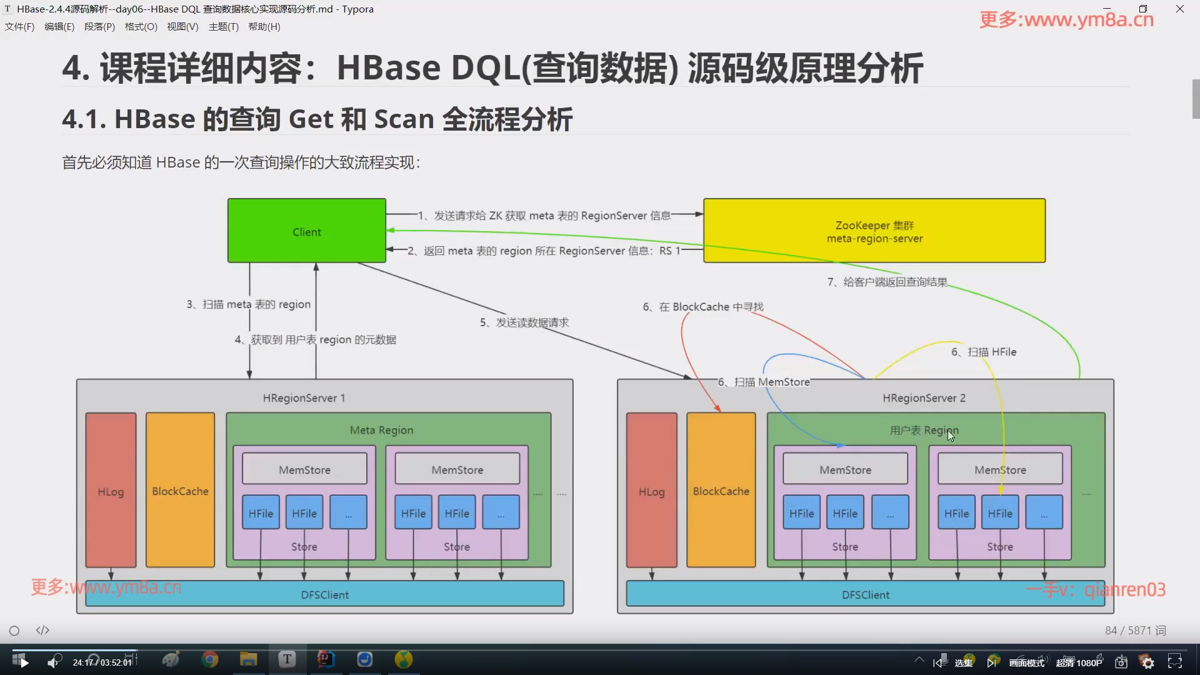Open video player settings gear
1200x675 pixels.
[1148, 662]
